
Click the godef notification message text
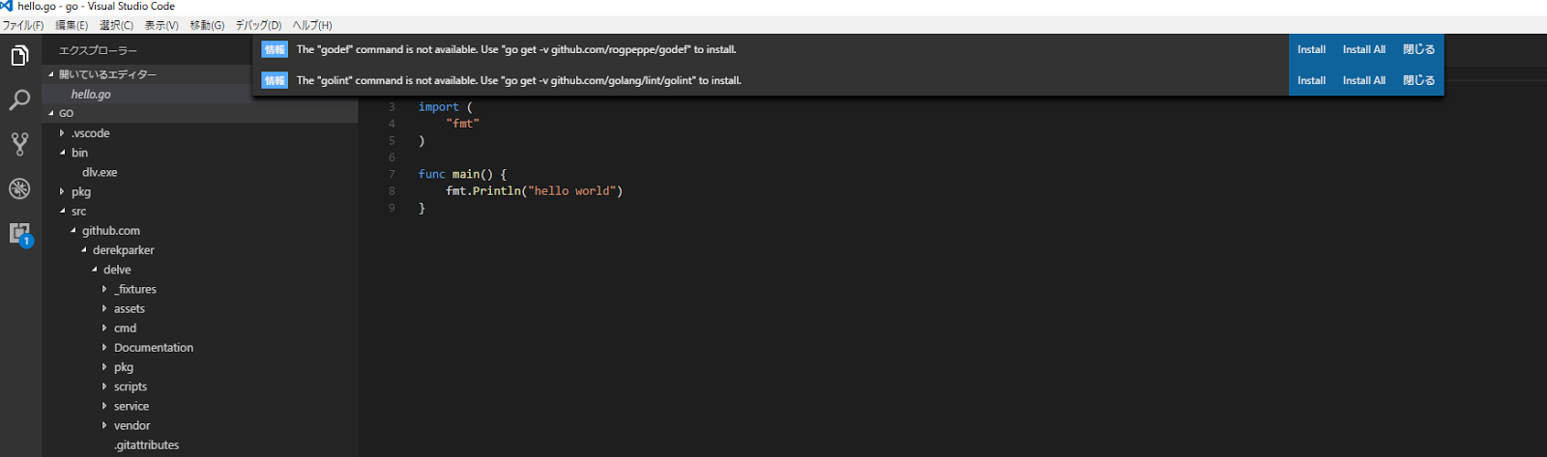click(x=516, y=49)
